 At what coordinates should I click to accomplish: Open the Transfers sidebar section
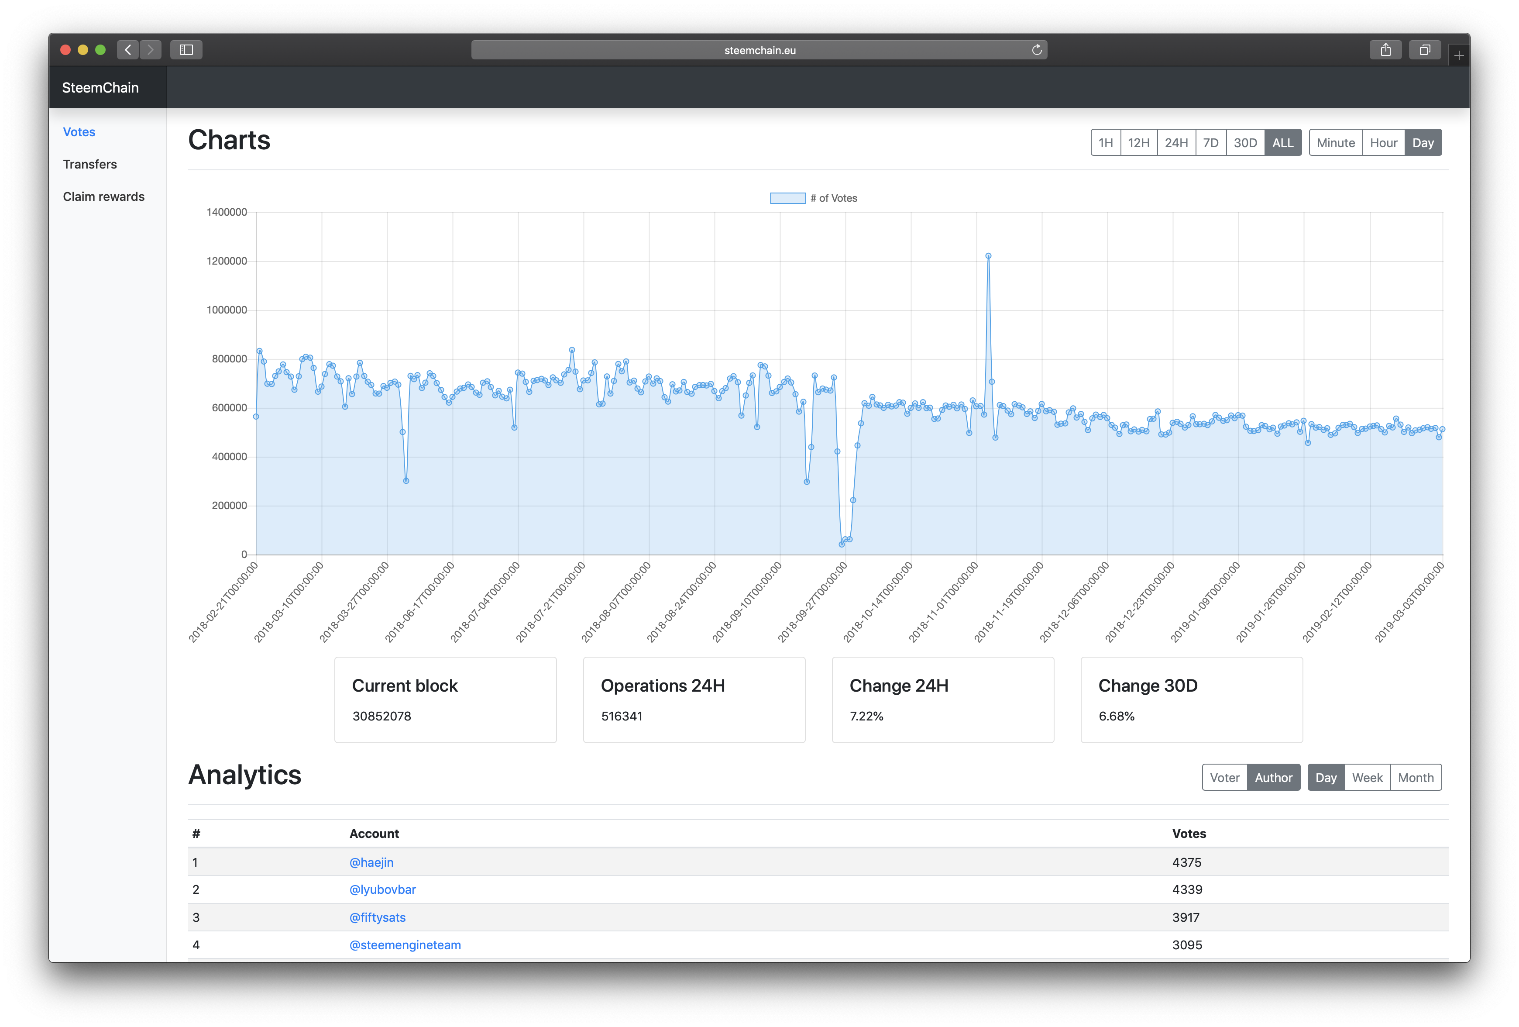pos(90,165)
